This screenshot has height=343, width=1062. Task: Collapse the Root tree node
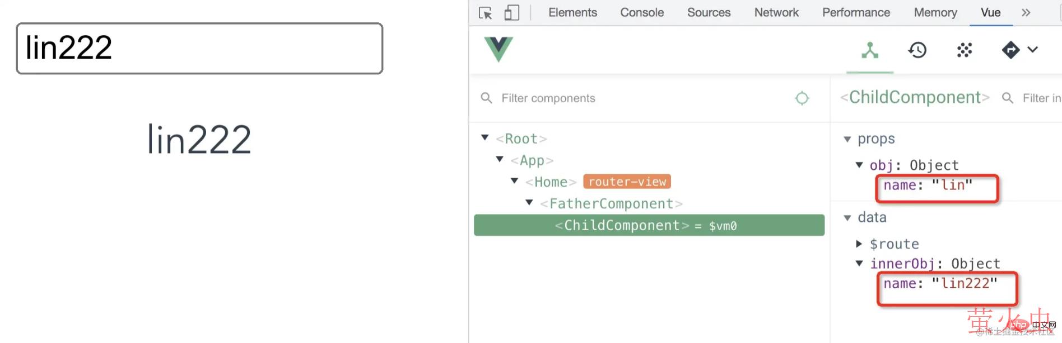485,138
